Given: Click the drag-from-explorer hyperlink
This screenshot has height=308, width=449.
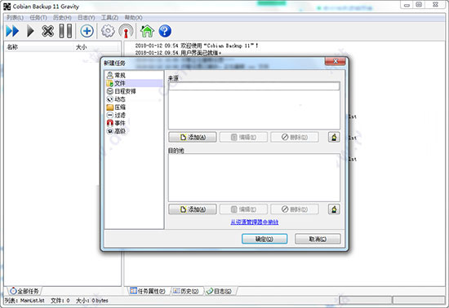Looking at the screenshot, I should 254,222.
